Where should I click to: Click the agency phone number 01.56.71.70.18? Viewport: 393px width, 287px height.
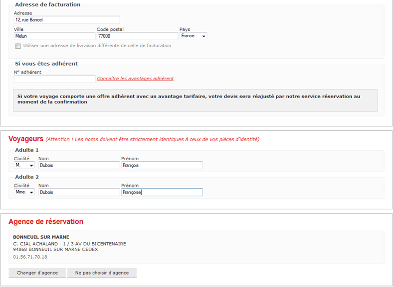pyautogui.click(x=30, y=257)
